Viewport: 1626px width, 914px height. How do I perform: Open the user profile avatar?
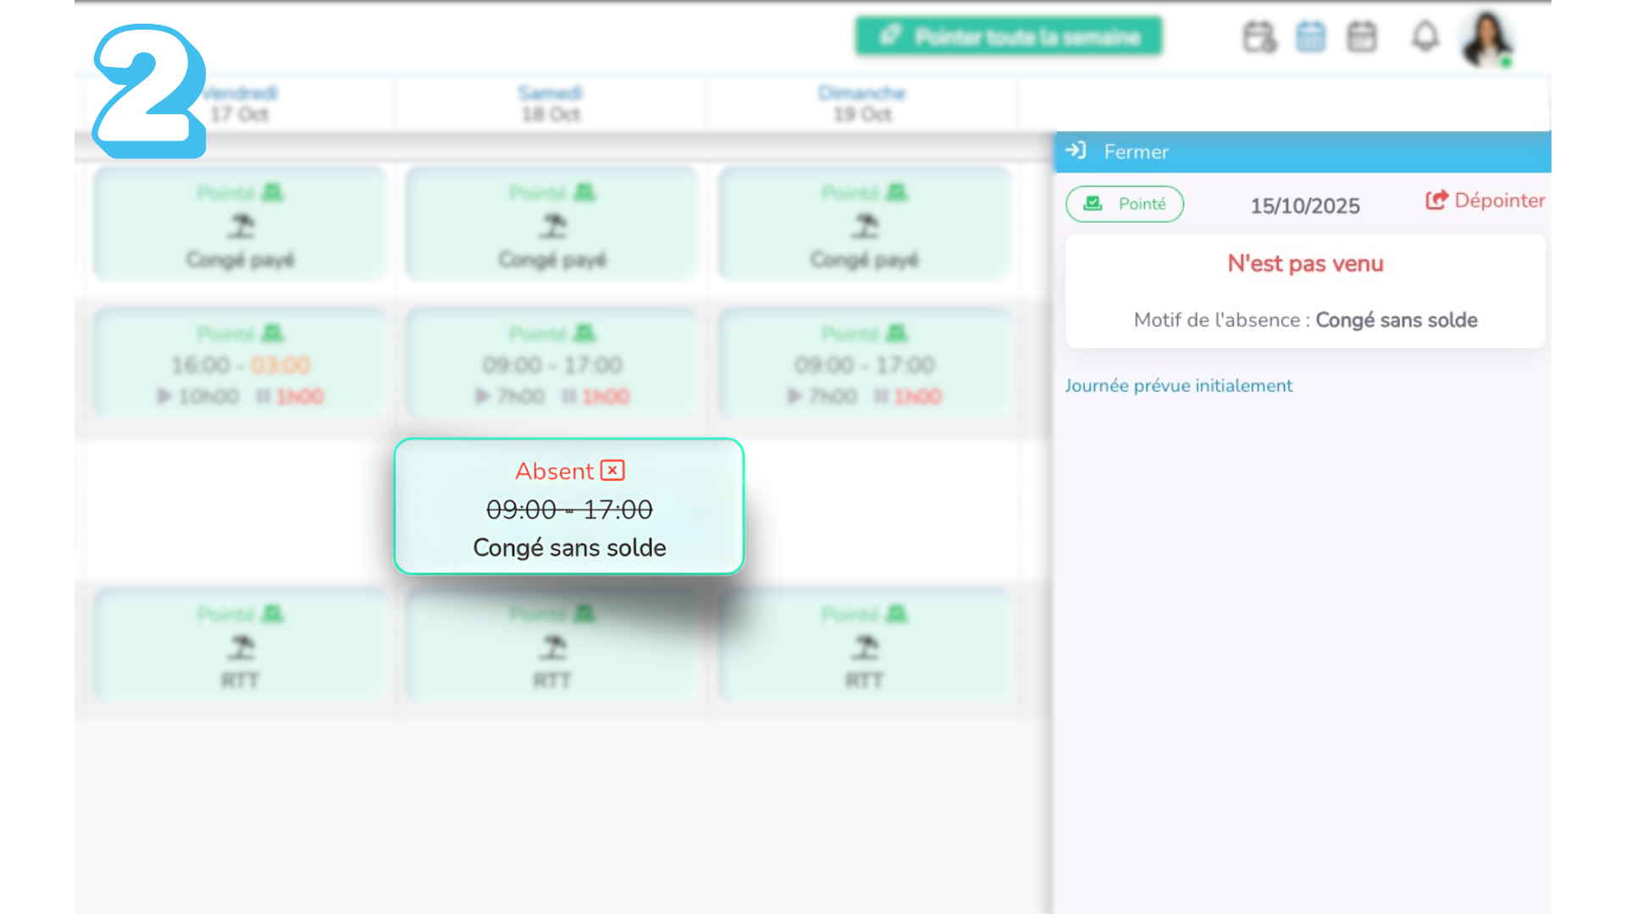point(1486,39)
